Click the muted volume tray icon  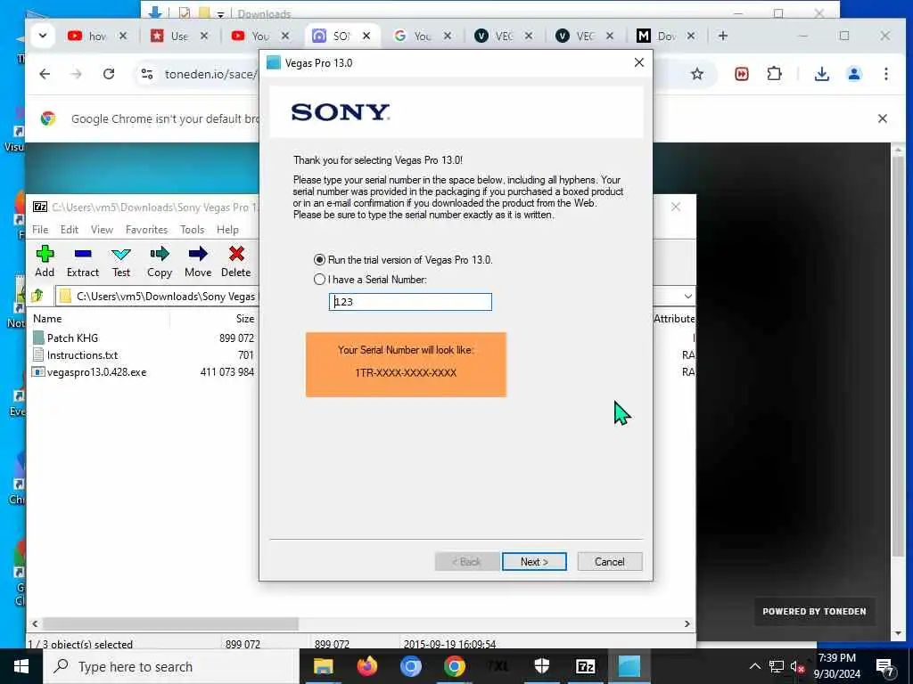(x=797, y=666)
